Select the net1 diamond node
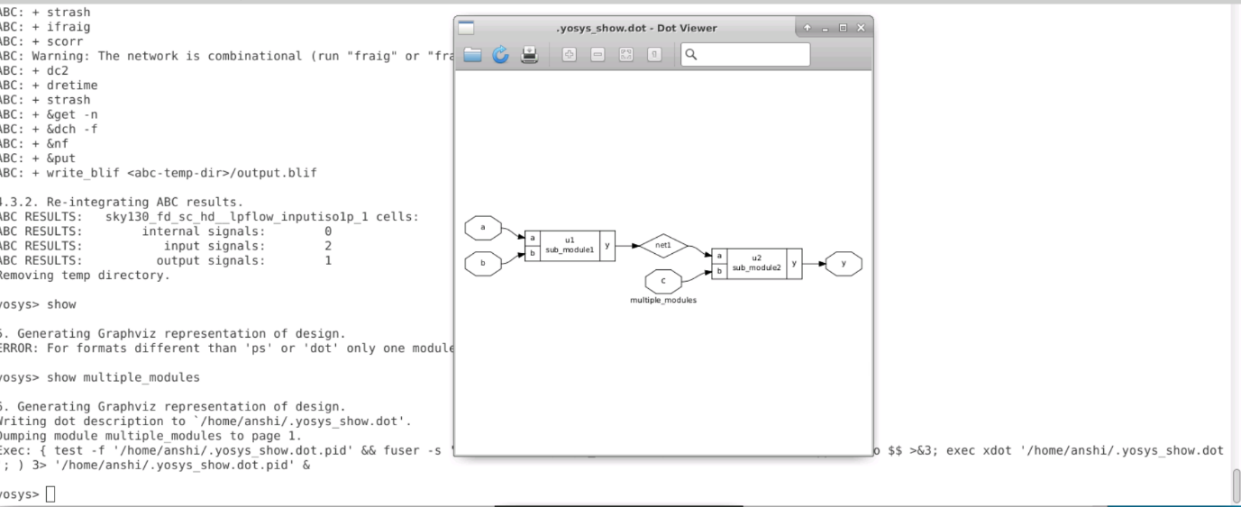This screenshot has width=1241, height=507. coord(663,245)
